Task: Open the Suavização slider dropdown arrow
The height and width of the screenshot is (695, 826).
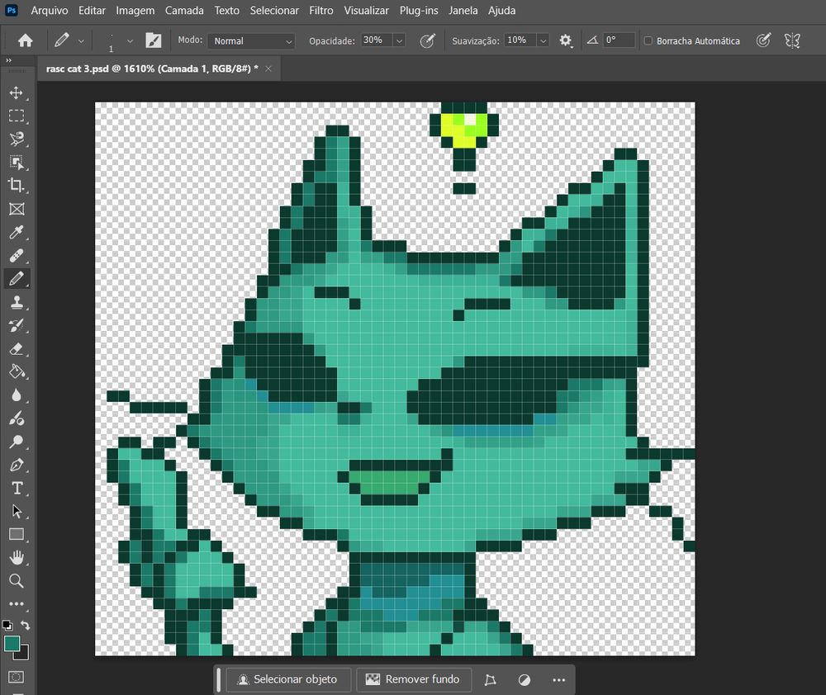Action: click(544, 40)
